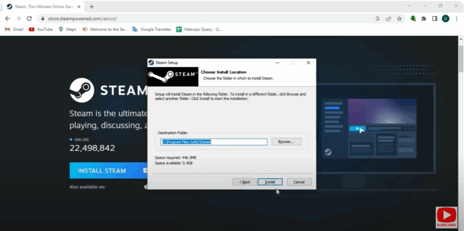464x231 pixels.
Task: Click the address bar URL
Action: point(82,19)
